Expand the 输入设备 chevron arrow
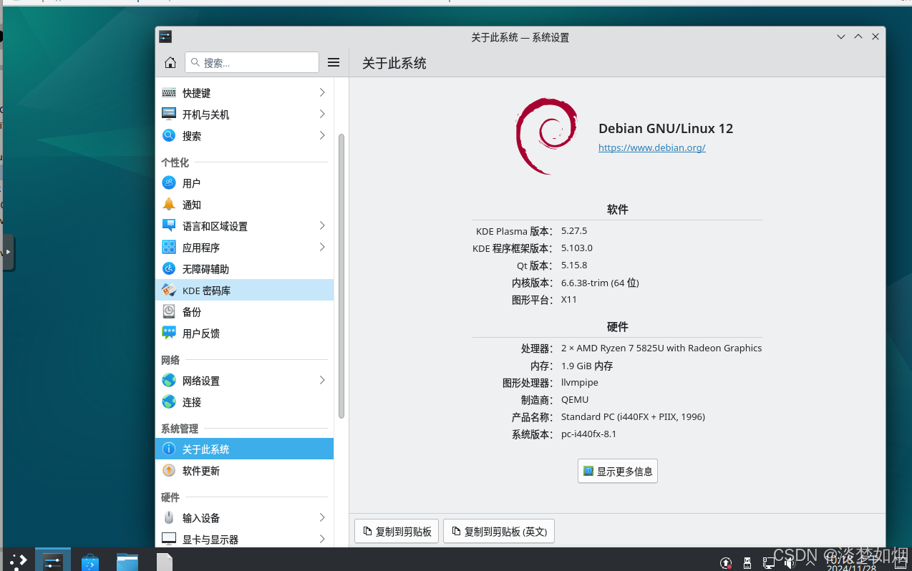 (322, 517)
